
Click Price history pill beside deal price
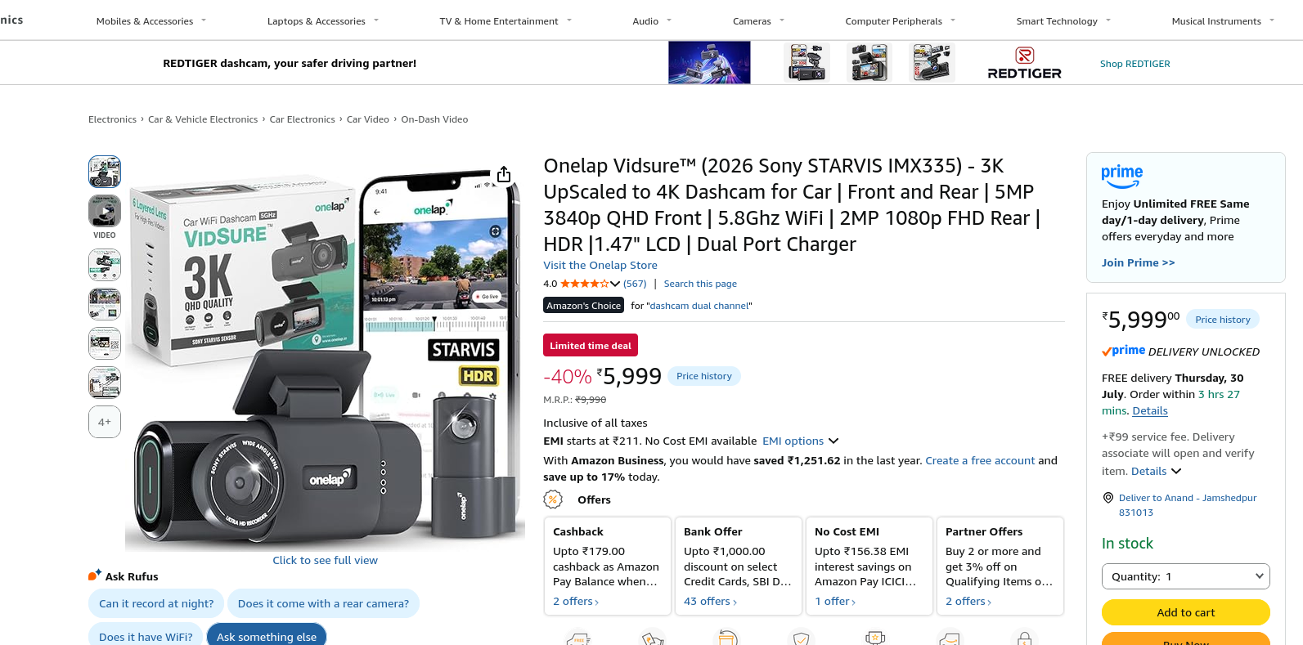click(704, 376)
